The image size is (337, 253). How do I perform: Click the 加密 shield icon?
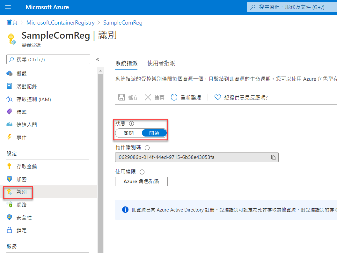10,179
